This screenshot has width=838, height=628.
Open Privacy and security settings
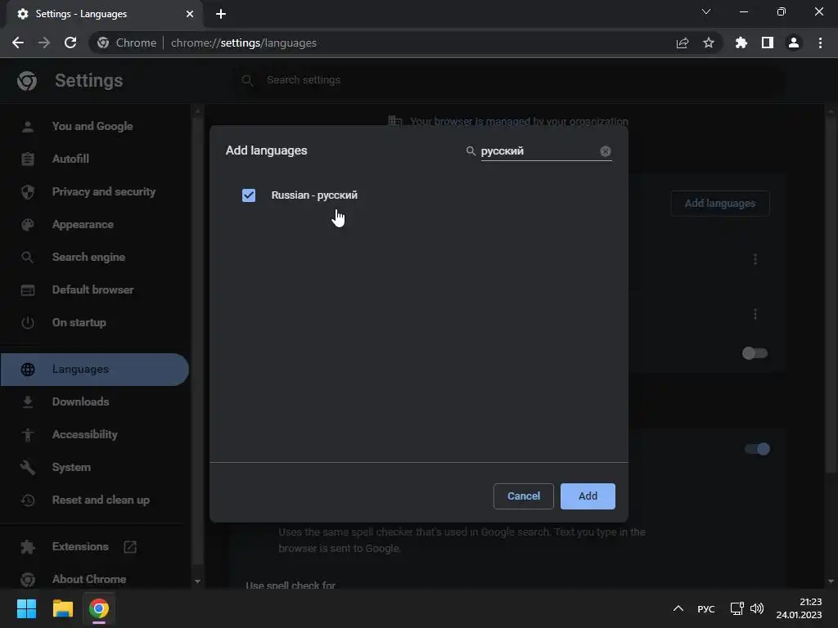point(104,191)
